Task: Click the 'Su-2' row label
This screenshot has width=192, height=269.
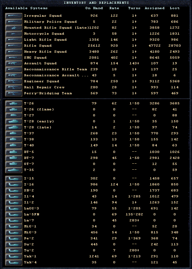Action: [x=29, y=244]
